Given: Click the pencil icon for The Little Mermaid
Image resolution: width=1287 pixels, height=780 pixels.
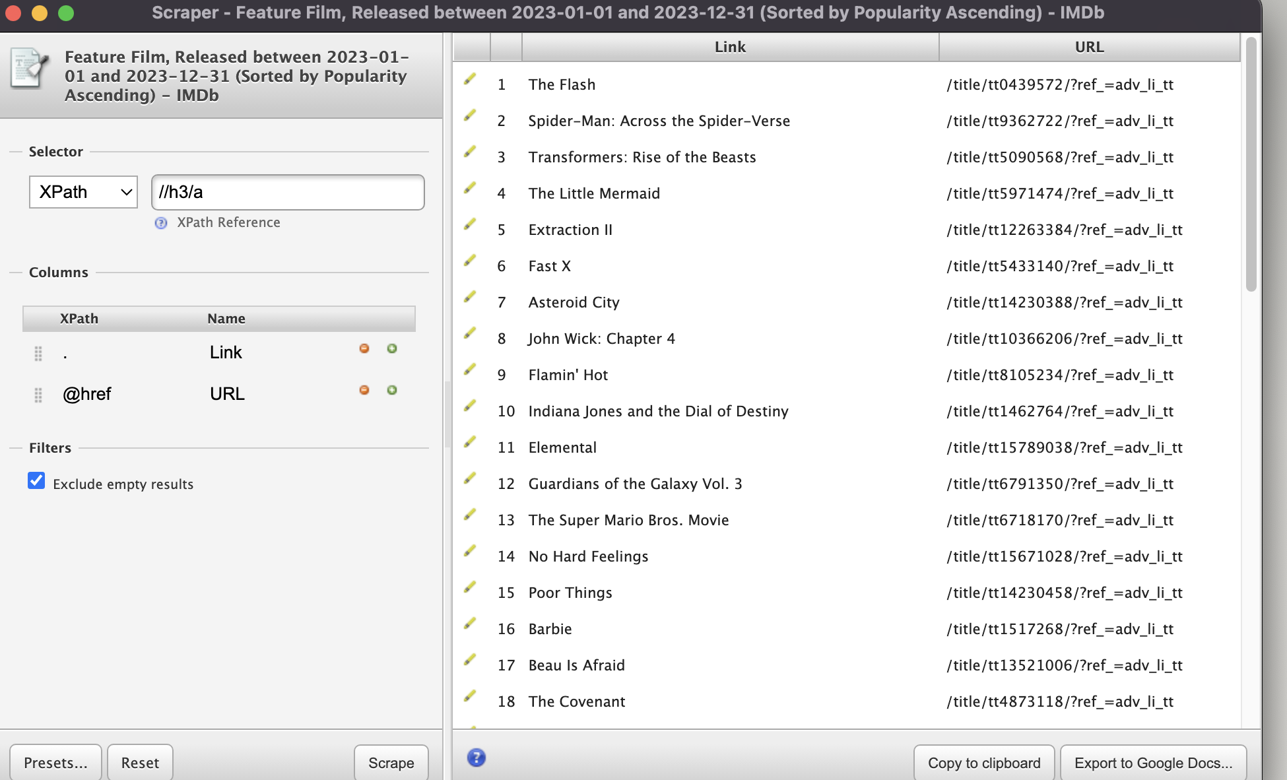Looking at the screenshot, I should coord(470,188).
